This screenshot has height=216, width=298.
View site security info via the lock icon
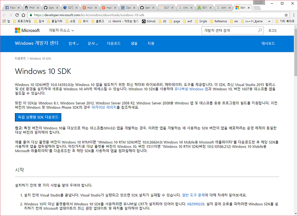[x=31, y=15]
